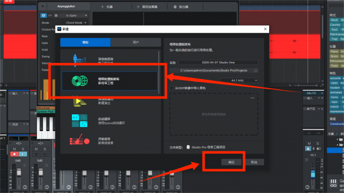The width and height of the screenshot is (344, 193).
Task: Cancel the new project dialog
Action: [254, 162]
